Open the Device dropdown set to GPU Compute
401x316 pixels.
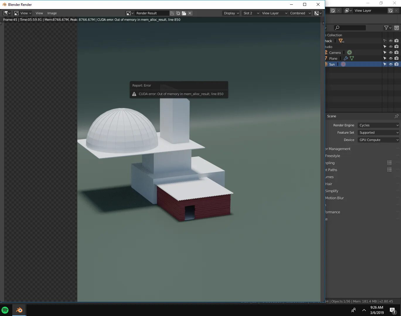378,140
